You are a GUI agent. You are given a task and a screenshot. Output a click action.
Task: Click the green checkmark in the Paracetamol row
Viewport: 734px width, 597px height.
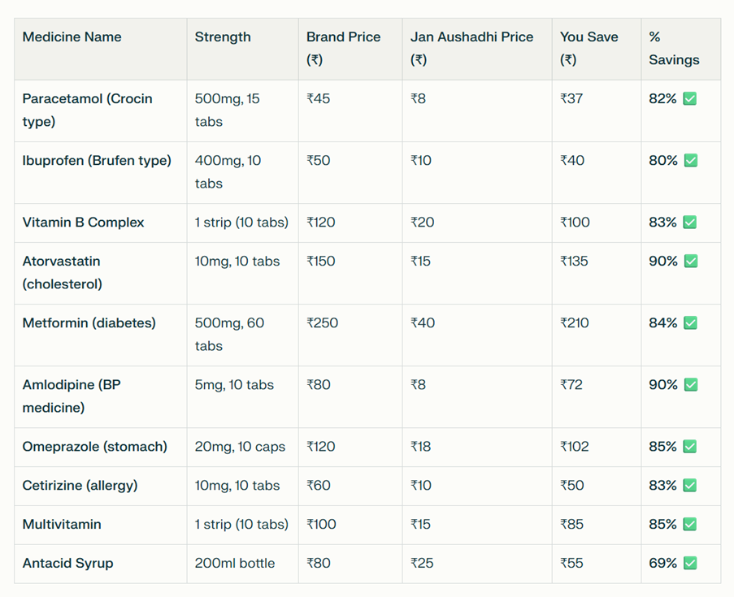[689, 99]
